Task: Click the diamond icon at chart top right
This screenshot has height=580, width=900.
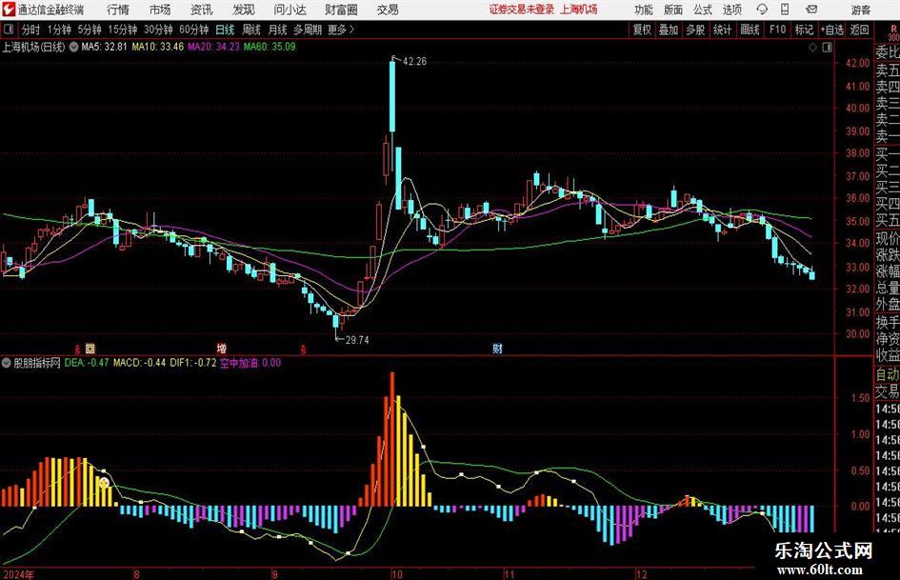Action: [812, 48]
